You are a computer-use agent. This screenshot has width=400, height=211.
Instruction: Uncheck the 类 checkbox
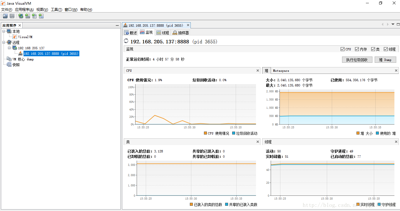tap(373, 49)
